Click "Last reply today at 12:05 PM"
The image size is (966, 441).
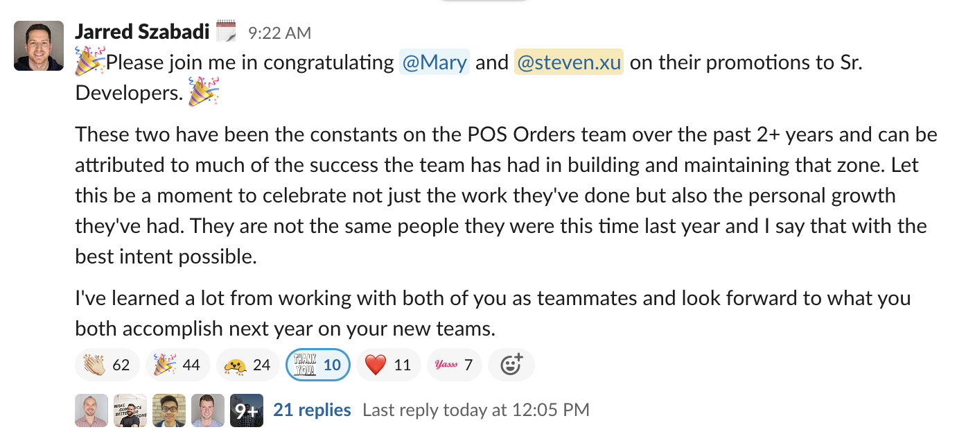click(x=476, y=410)
